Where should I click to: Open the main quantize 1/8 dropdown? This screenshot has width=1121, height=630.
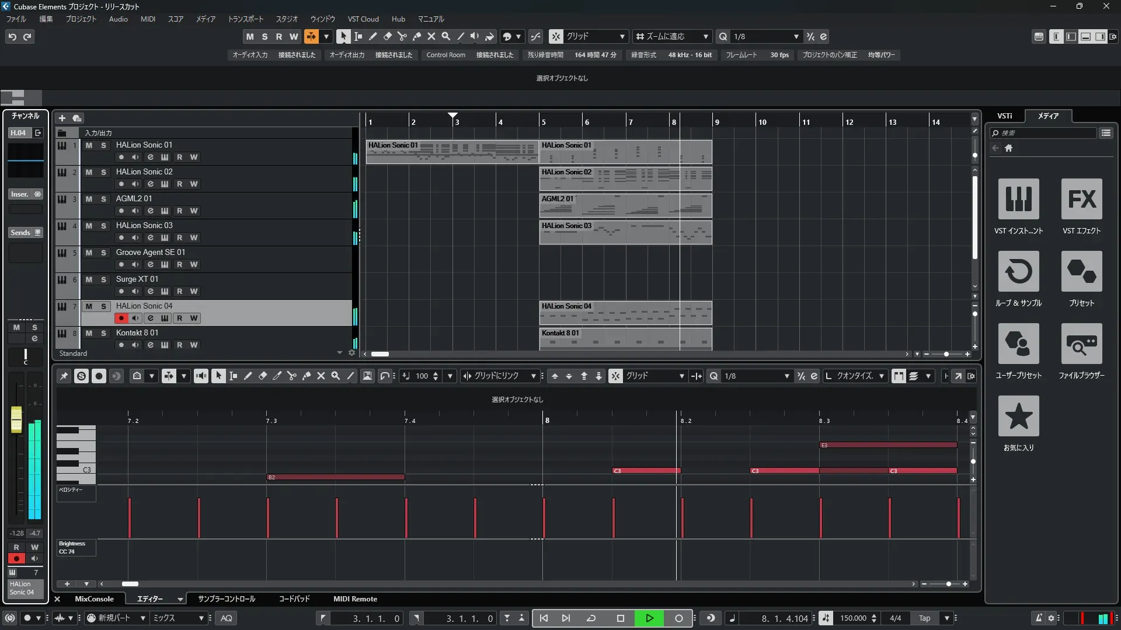(x=796, y=36)
